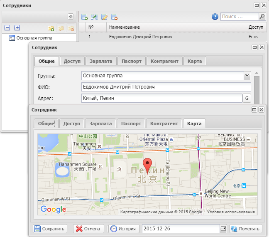Maximize the front Сотрудник window
This screenshot has height=237, width=269.
pyautogui.click(x=254, y=109)
